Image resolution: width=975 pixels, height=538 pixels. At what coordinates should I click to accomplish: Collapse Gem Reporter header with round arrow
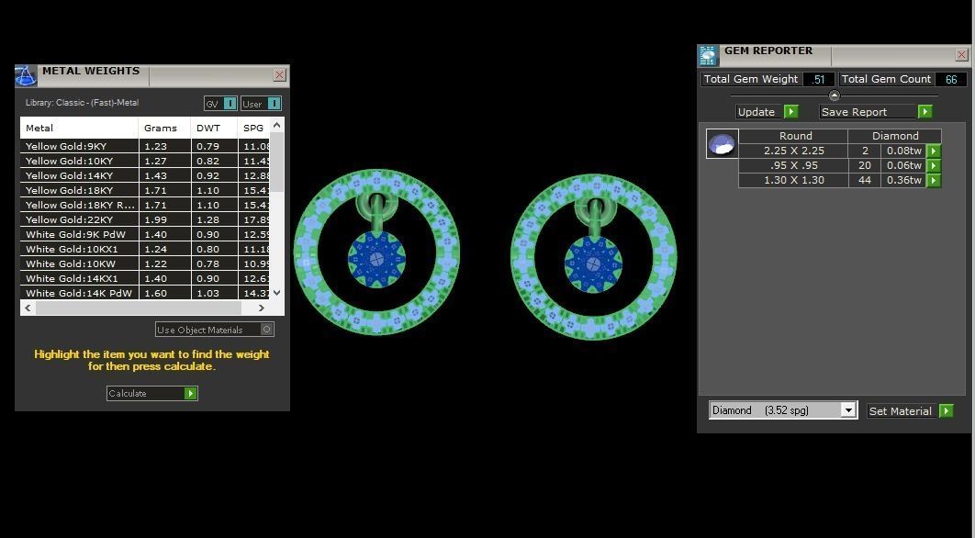click(x=835, y=95)
